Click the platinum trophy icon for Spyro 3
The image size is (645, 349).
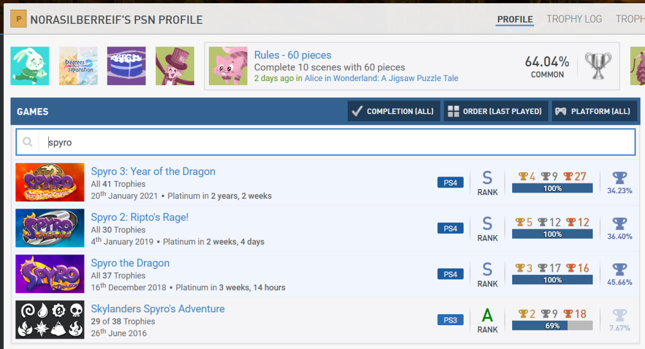coord(619,178)
